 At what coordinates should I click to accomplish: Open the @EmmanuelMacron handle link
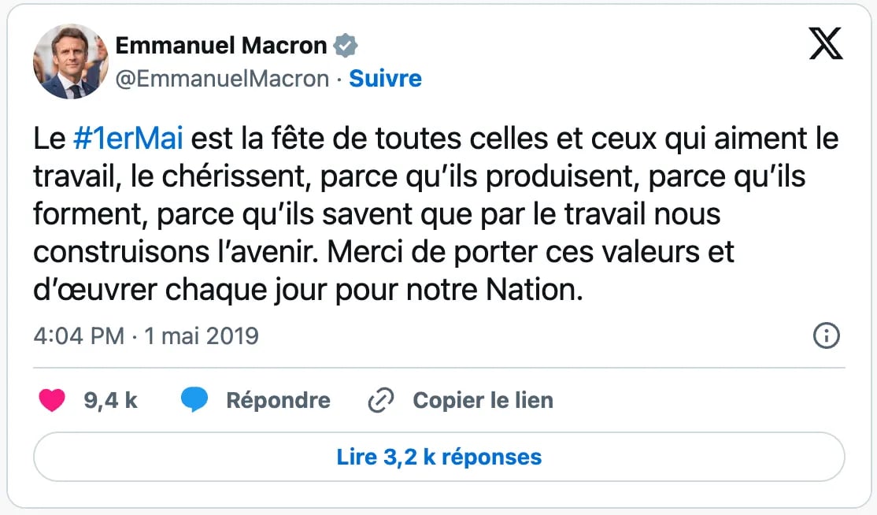pyautogui.click(x=222, y=79)
